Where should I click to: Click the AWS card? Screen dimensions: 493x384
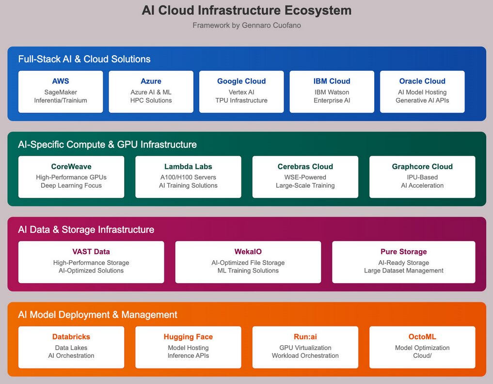[x=61, y=91]
